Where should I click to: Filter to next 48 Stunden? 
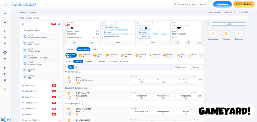coord(124,61)
